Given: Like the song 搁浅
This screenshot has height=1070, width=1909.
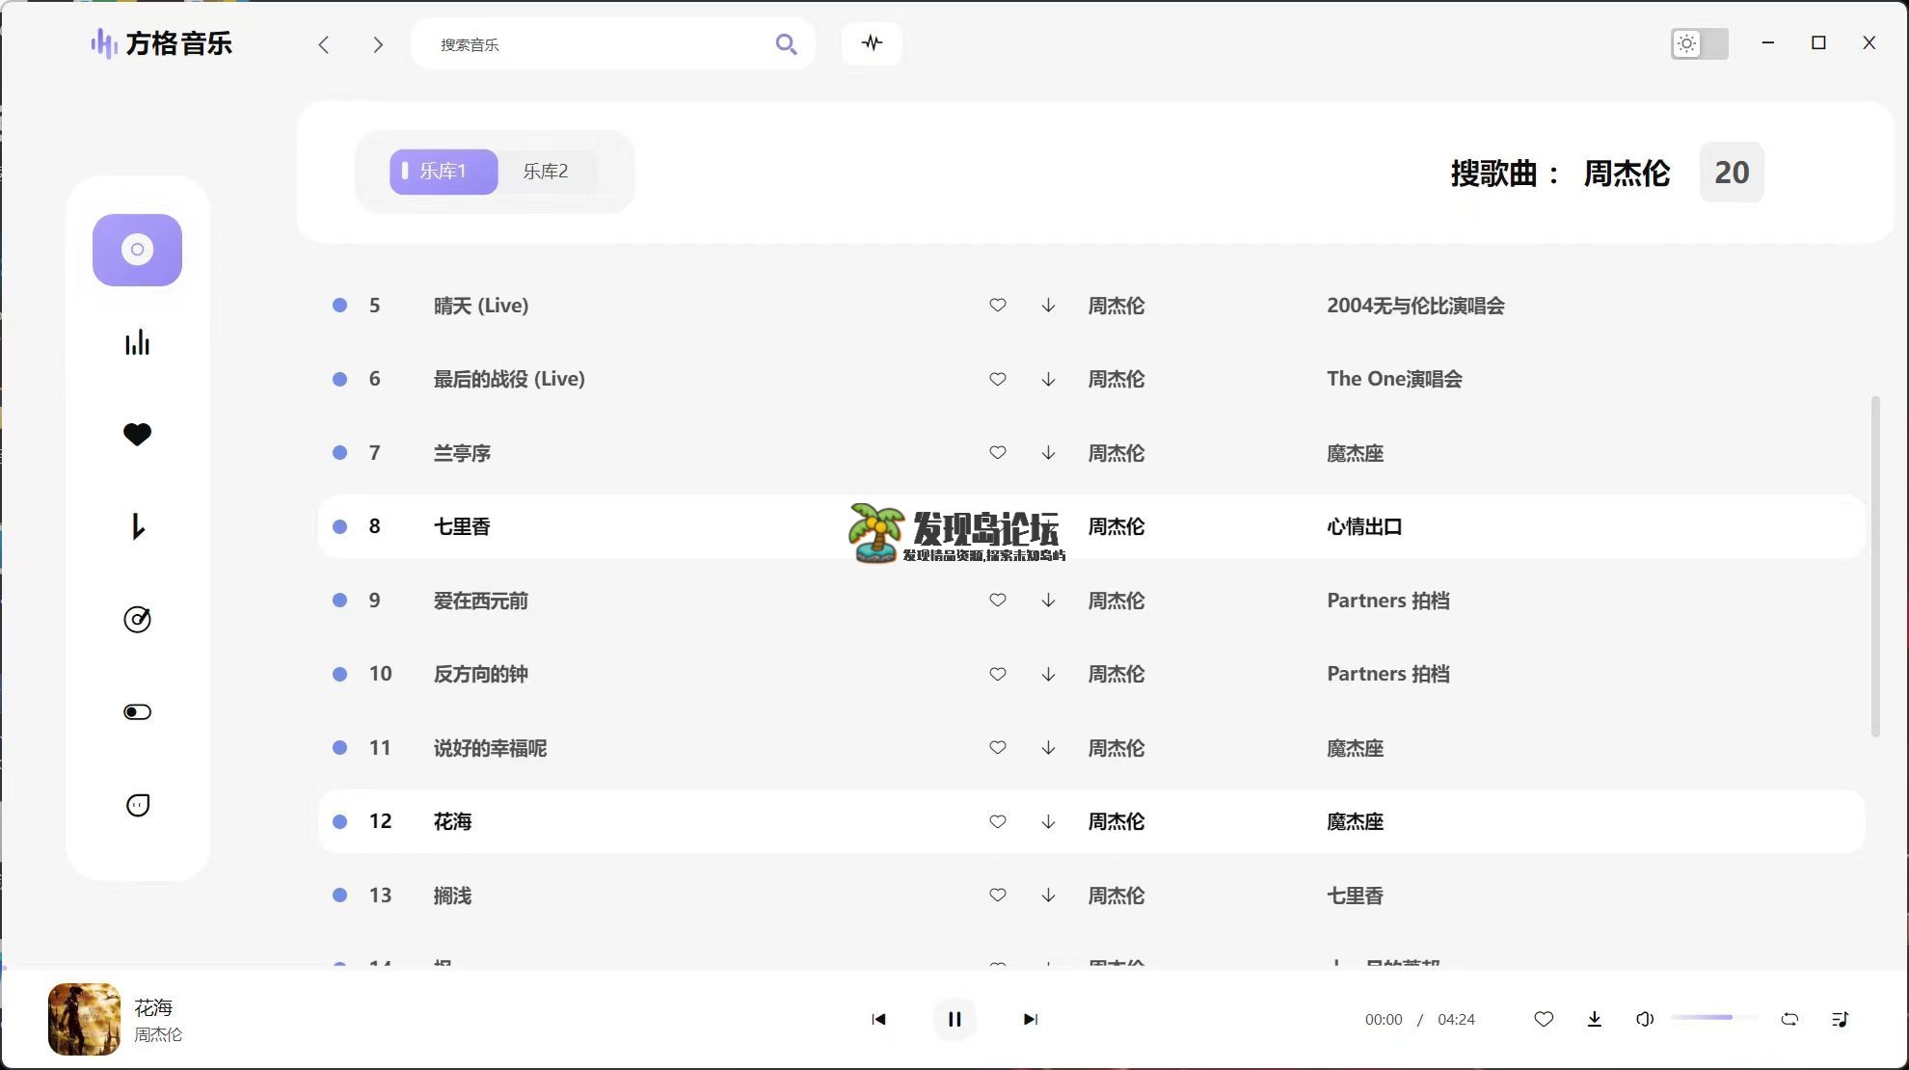Looking at the screenshot, I should coord(998,896).
